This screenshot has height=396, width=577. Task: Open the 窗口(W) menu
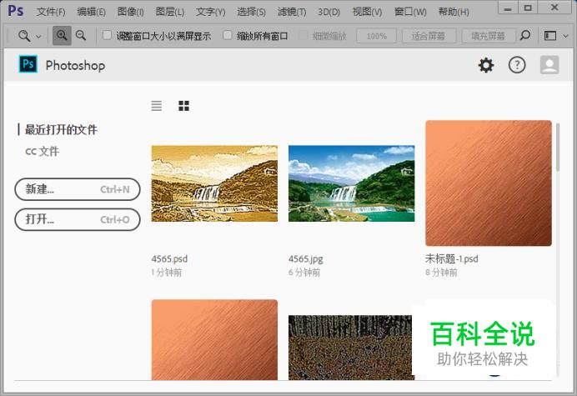[x=410, y=12]
